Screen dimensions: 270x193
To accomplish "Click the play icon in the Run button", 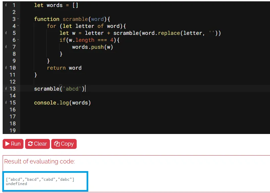I will click(x=7, y=144).
